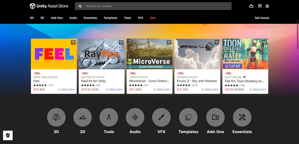Open the Feel asset title
Screen dimensions: 299x144
pyautogui.click(x=36, y=81)
